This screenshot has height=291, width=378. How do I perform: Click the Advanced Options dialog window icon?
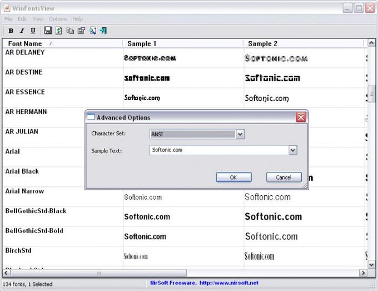[91, 117]
